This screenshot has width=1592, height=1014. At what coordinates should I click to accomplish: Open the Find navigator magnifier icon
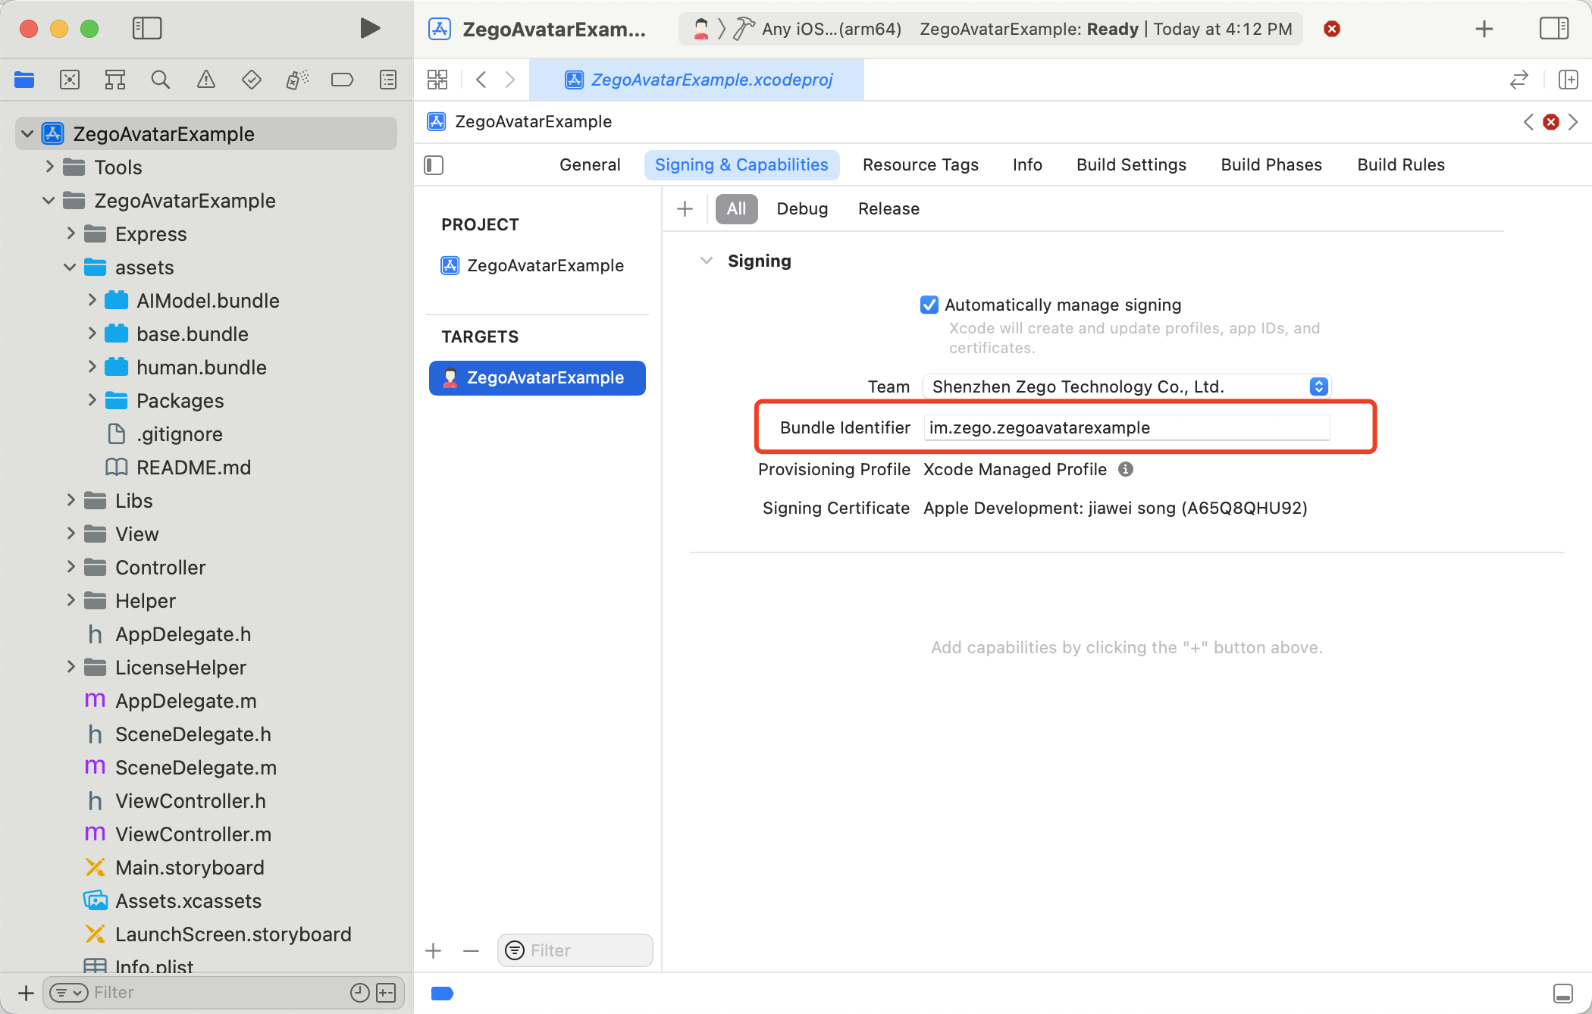point(161,80)
